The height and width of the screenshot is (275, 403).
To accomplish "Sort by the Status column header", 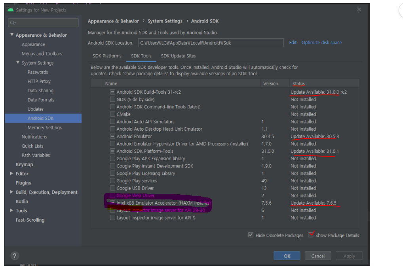I will pyautogui.click(x=324, y=83).
